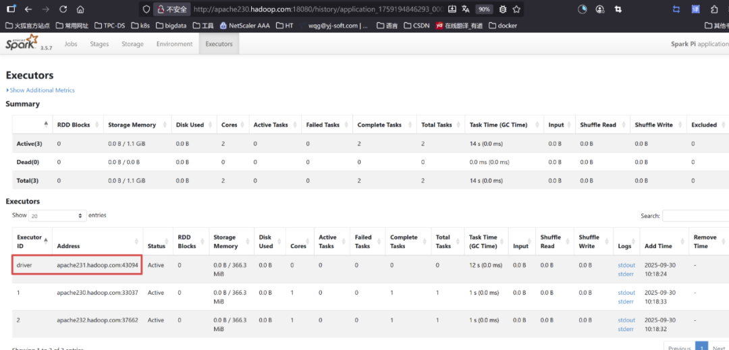Open stderr log for driver executor
Viewport: 729px width, 350px height.
pos(625,274)
